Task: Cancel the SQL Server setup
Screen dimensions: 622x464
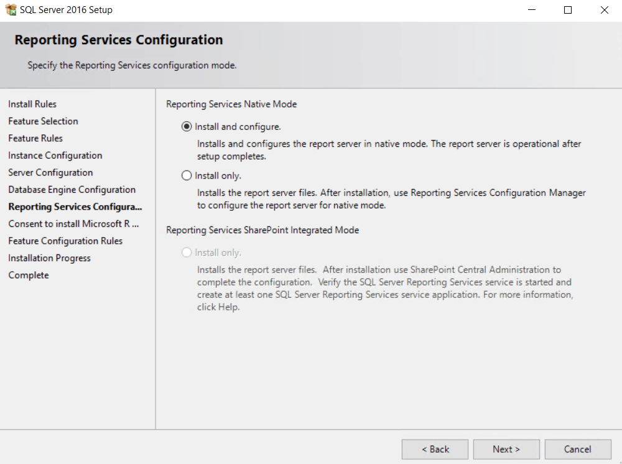Action: (577, 449)
